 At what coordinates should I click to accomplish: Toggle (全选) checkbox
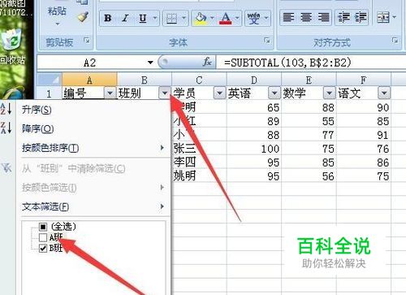coord(43,227)
